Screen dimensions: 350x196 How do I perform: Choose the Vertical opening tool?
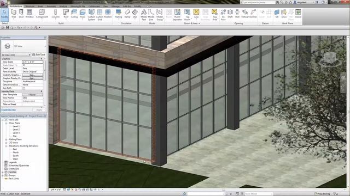[245, 14]
